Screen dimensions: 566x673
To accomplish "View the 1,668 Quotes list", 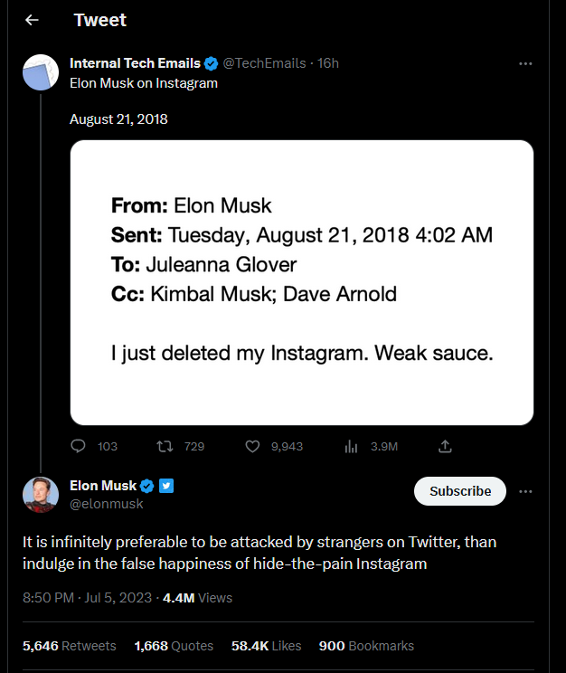I will (174, 646).
